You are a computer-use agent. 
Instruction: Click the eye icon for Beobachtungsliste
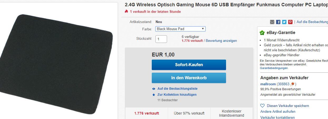154,89
